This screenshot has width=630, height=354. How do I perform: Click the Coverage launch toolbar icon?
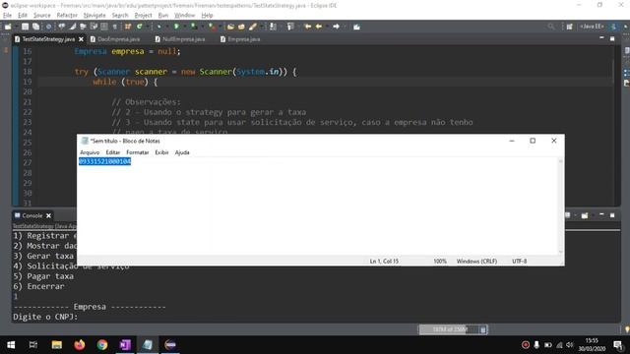coord(194,27)
